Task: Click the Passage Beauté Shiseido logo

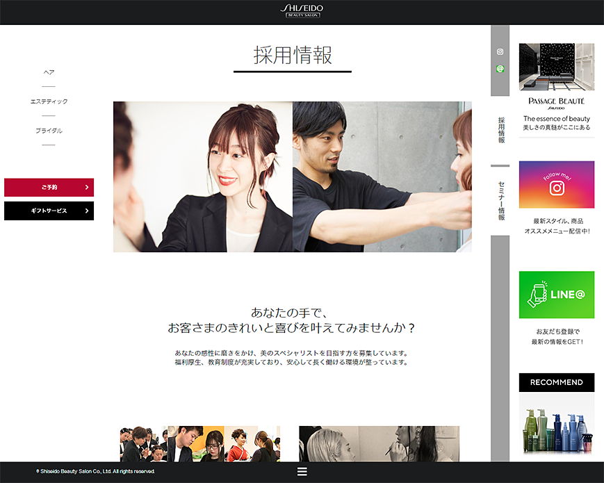Action: (556, 101)
